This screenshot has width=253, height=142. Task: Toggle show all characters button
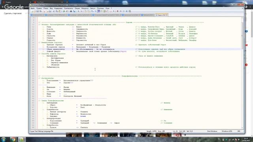coord(95,11)
